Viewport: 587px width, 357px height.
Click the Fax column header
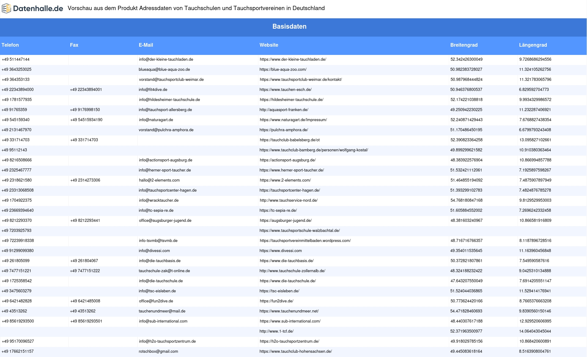pyautogui.click(x=74, y=45)
